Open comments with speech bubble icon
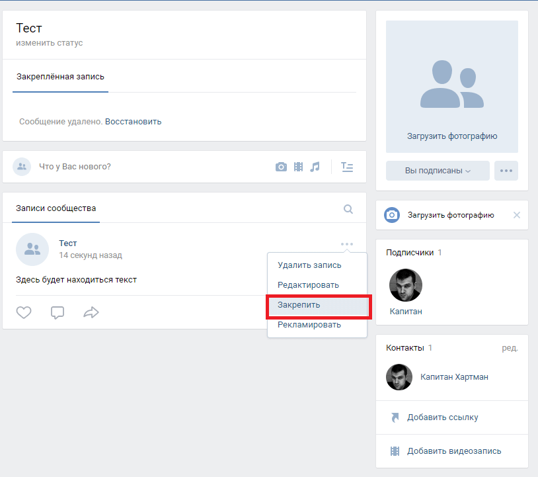 [x=58, y=312]
